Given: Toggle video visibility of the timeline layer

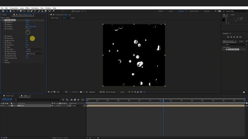Looking at the screenshot, I should (x=2, y=106).
